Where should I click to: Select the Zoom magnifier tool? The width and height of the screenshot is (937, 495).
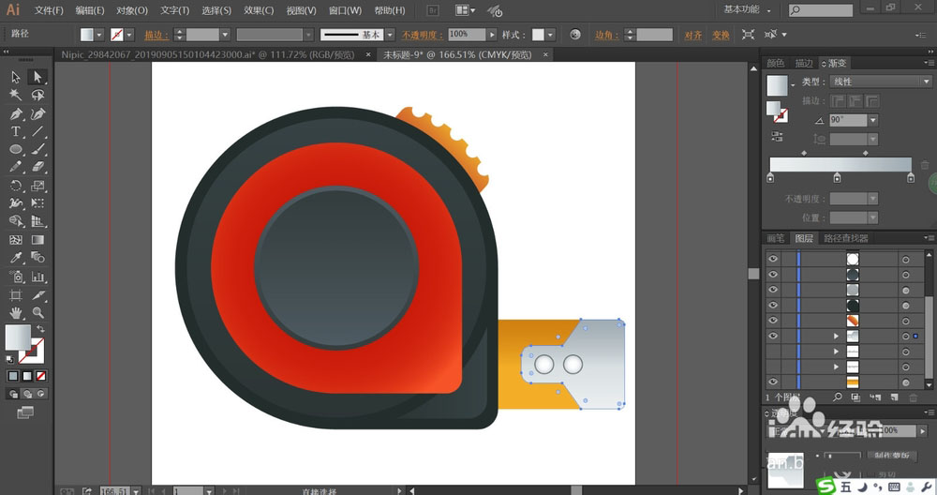pyautogui.click(x=37, y=313)
